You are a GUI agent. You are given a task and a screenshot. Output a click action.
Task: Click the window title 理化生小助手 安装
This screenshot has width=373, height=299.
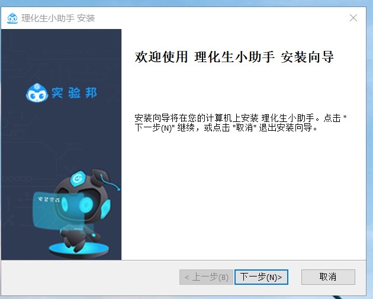click(x=58, y=18)
